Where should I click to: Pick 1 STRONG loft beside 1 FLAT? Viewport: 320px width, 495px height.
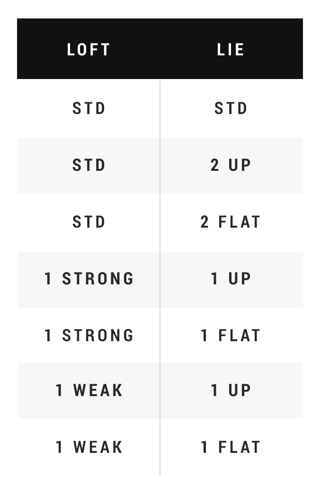pyautogui.click(x=89, y=336)
